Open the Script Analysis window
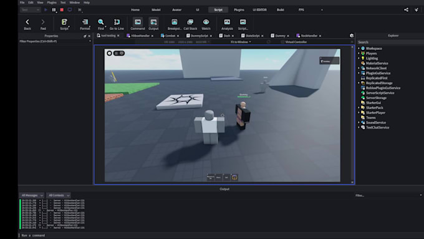 click(227, 24)
